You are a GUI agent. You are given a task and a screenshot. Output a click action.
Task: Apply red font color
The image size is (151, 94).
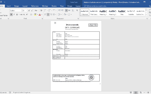[x=40, y=14]
